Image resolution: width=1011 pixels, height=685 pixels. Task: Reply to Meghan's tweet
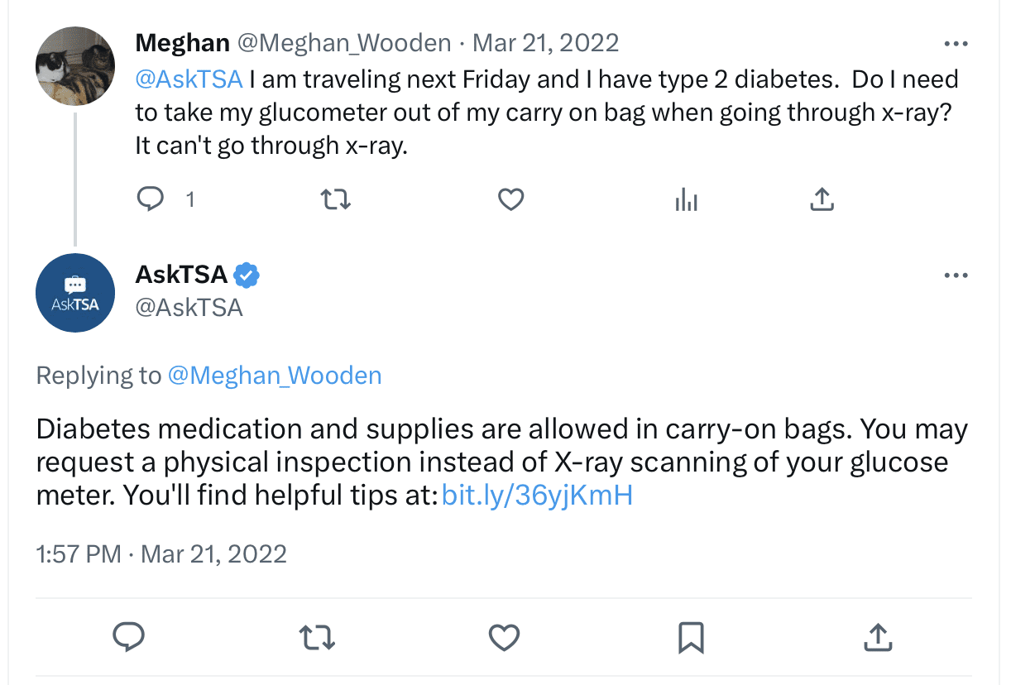pyautogui.click(x=151, y=199)
